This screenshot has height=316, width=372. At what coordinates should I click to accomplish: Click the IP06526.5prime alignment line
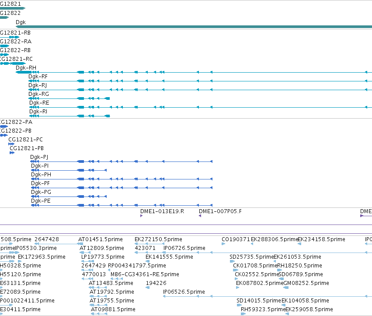click(268, 296)
